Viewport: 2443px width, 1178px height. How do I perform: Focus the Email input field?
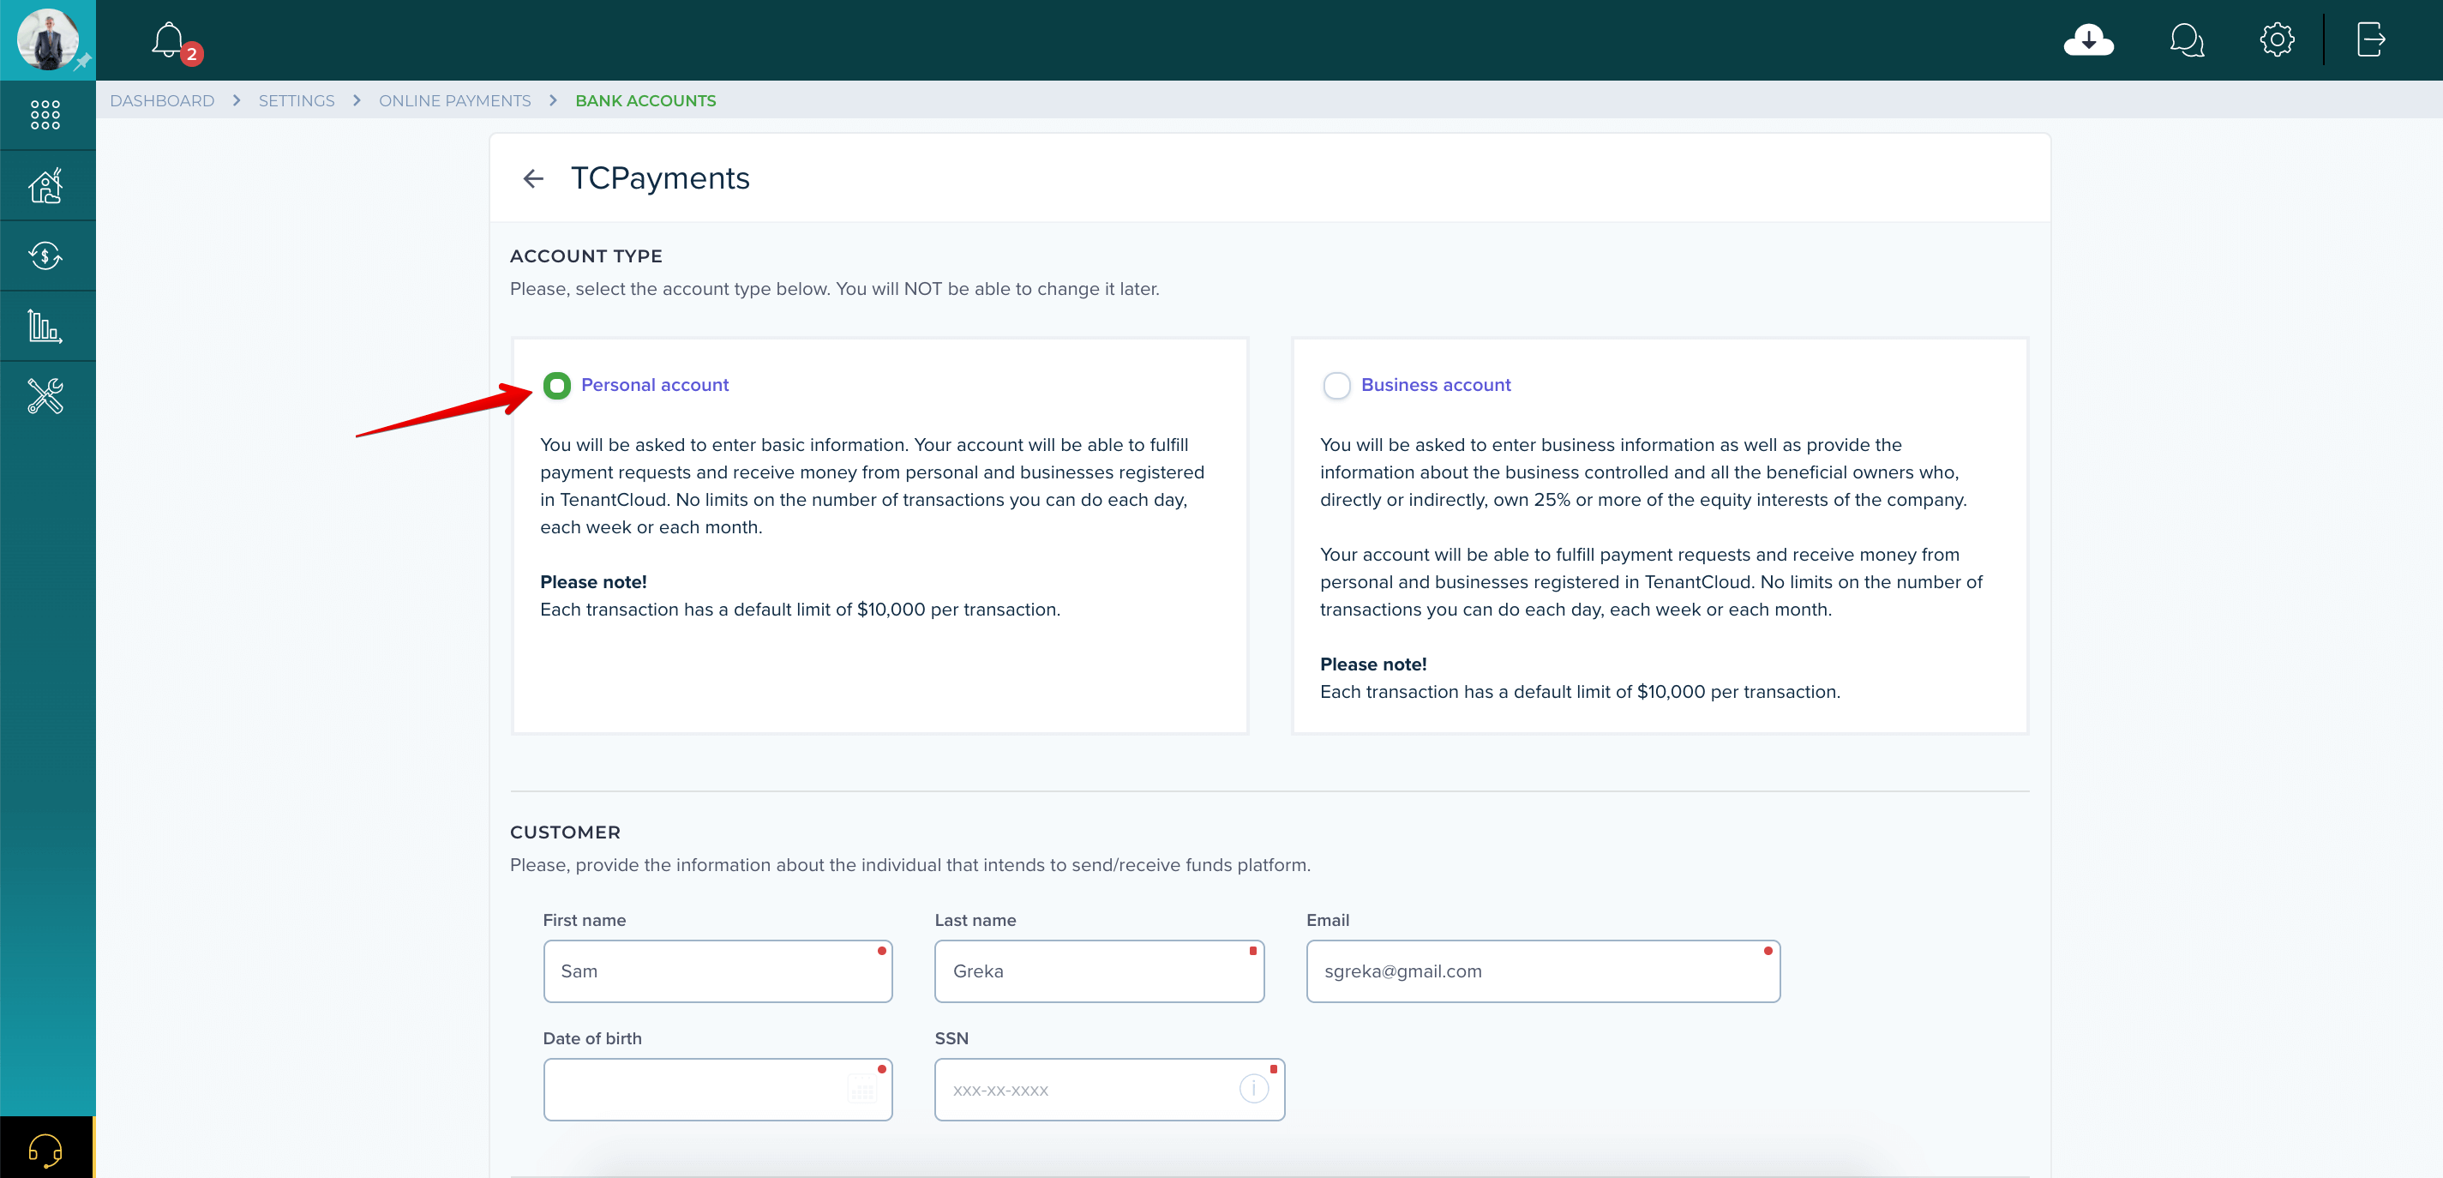pyautogui.click(x=1543, y=971)
